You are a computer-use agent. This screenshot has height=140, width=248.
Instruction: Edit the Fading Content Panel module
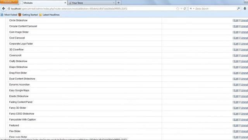click(236, 102)
